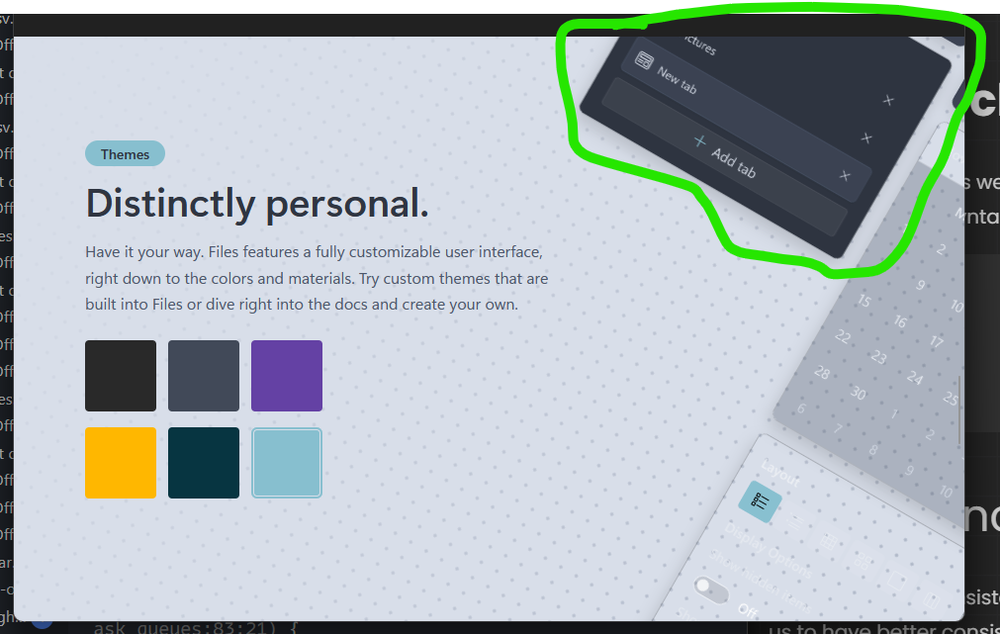Click the Themes badge label
Screen dimensions: 1000x634
(x=125, y=153)
